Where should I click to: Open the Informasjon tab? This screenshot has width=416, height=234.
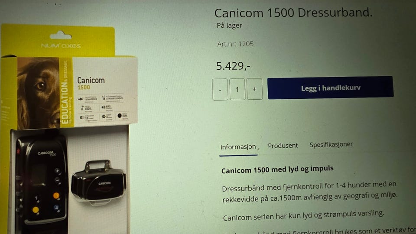pyautogui.click(x=238, y=147)
